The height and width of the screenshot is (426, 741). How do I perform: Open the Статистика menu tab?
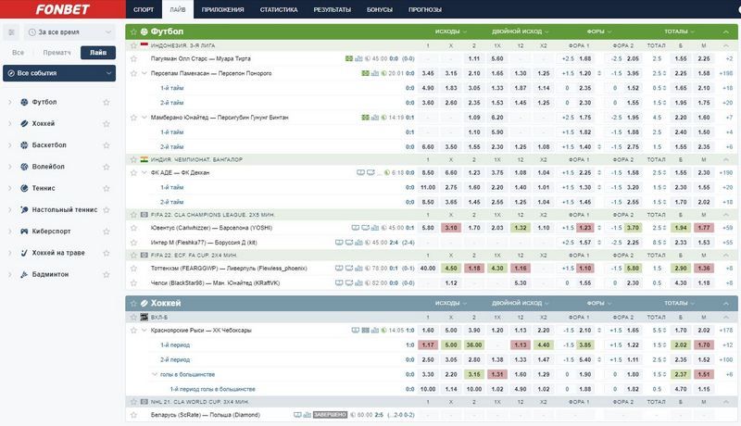279,9
